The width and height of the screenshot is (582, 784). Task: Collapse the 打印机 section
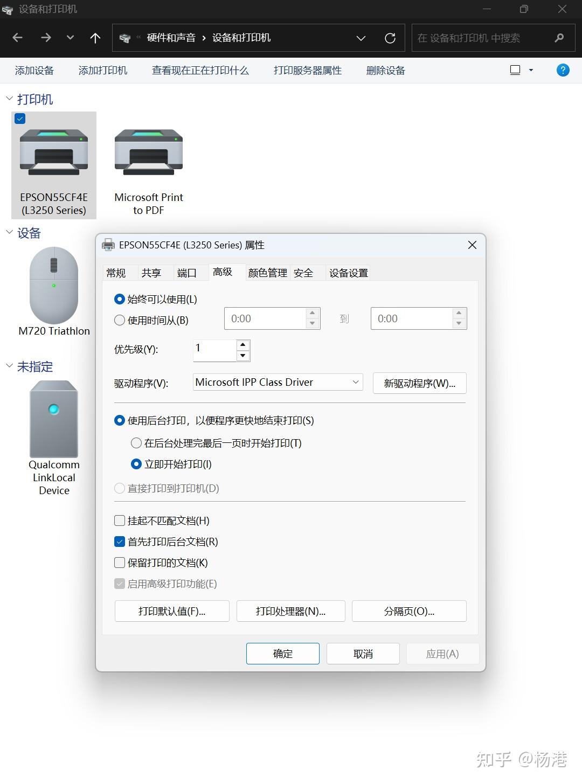[x=9, y=98]
